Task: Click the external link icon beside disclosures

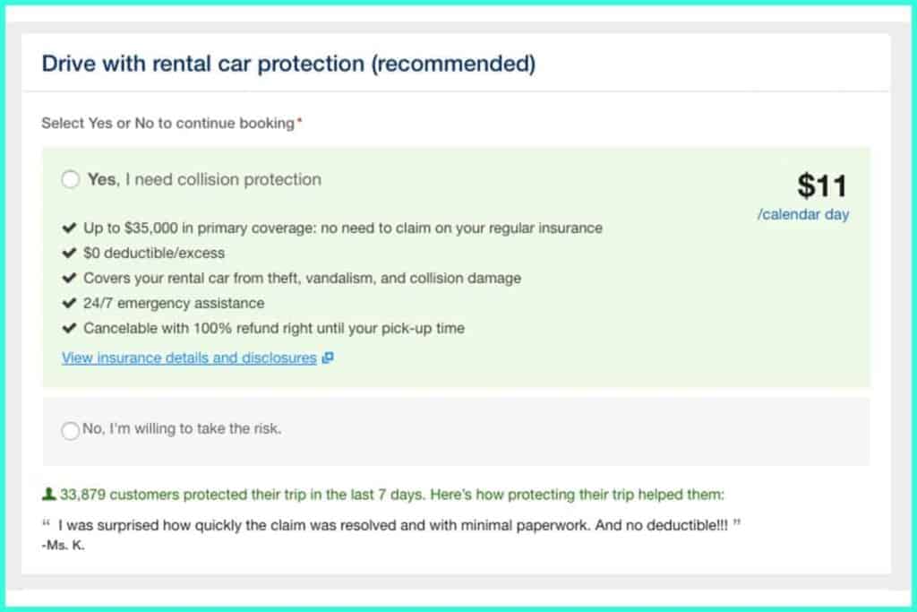Action: (328, 358)
